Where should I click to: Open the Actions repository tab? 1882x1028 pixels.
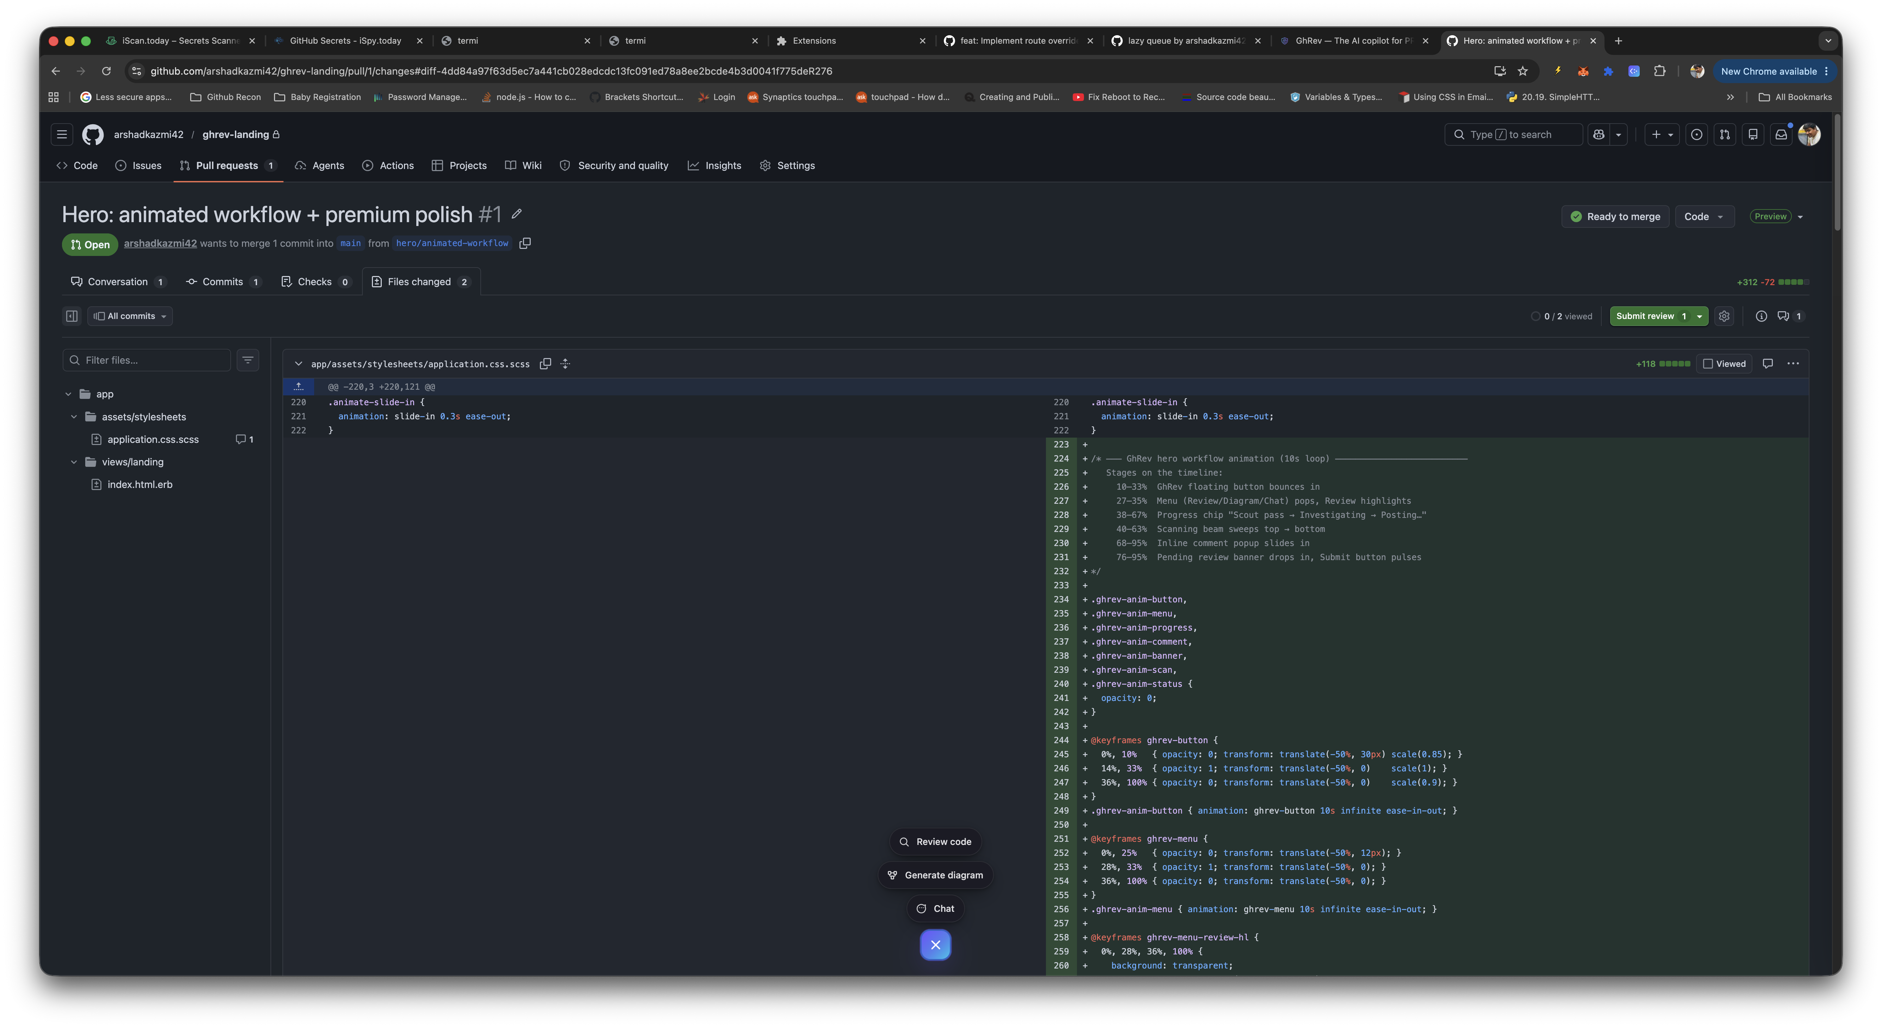point(388,166)
